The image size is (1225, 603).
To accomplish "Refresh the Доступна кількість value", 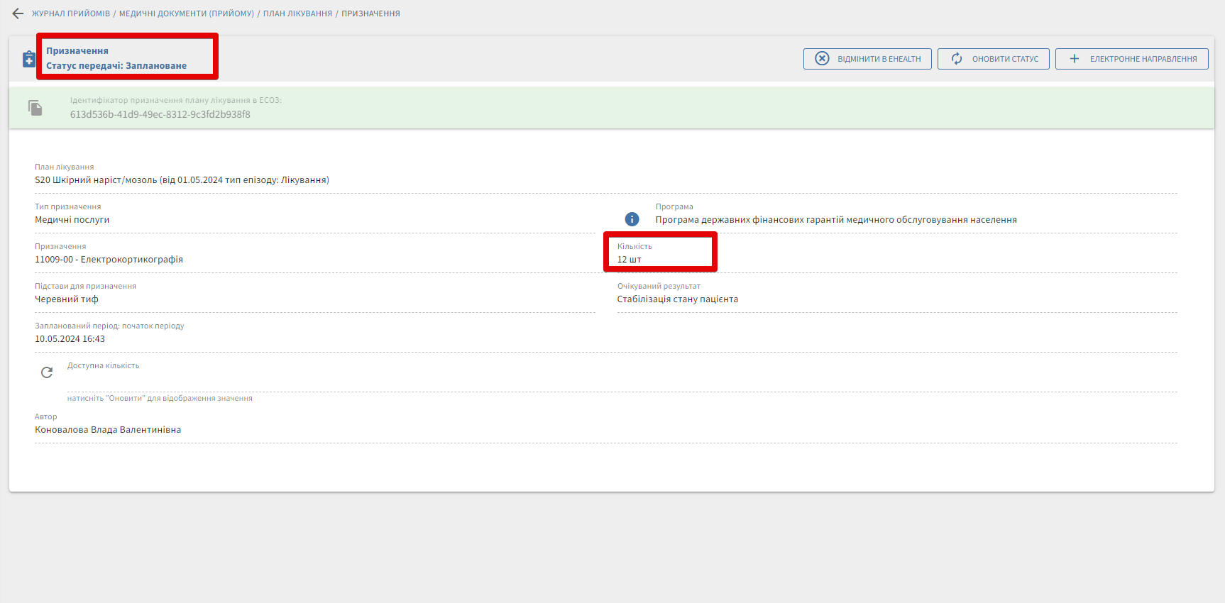I will (x=47, y=372).
